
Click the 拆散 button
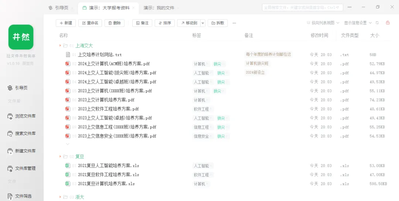pyautogui.click(x=218, y=23)
